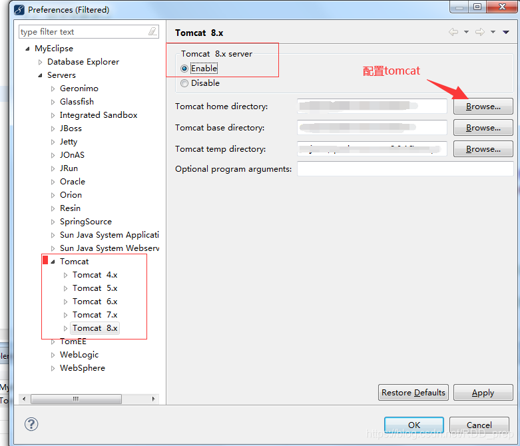Expand the Resin server node
The image size is (520, 446).
pyautogui.click(x=53, y=208)
